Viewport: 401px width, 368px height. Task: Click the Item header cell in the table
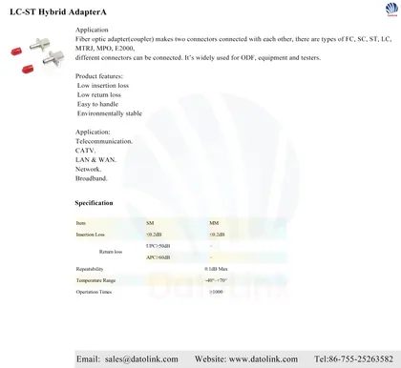pos(81,223)
